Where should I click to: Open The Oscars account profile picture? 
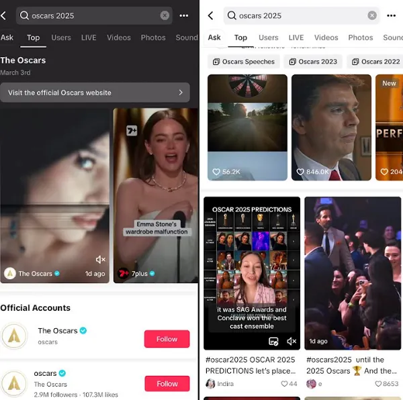pos(14,336)
